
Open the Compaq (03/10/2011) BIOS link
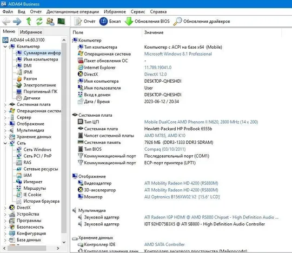165,149
